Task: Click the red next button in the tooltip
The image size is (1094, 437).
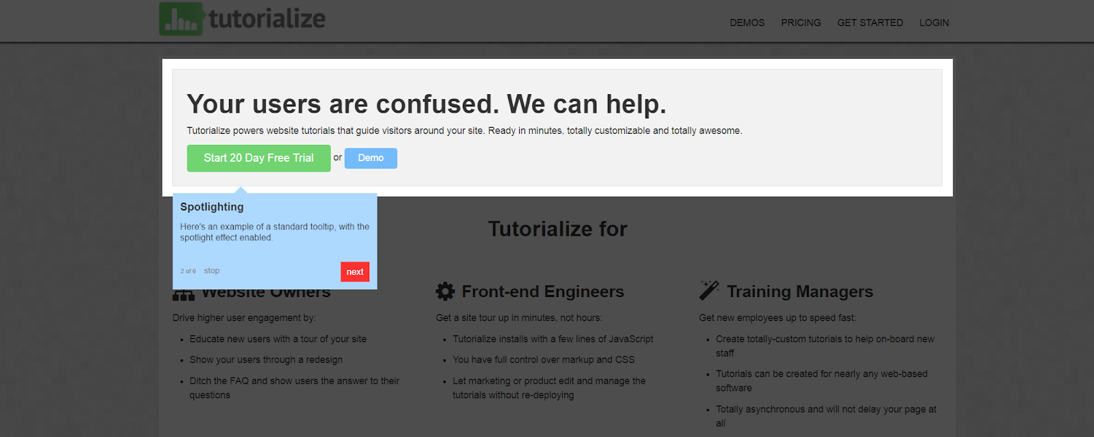Action: [x=355, y=272]
